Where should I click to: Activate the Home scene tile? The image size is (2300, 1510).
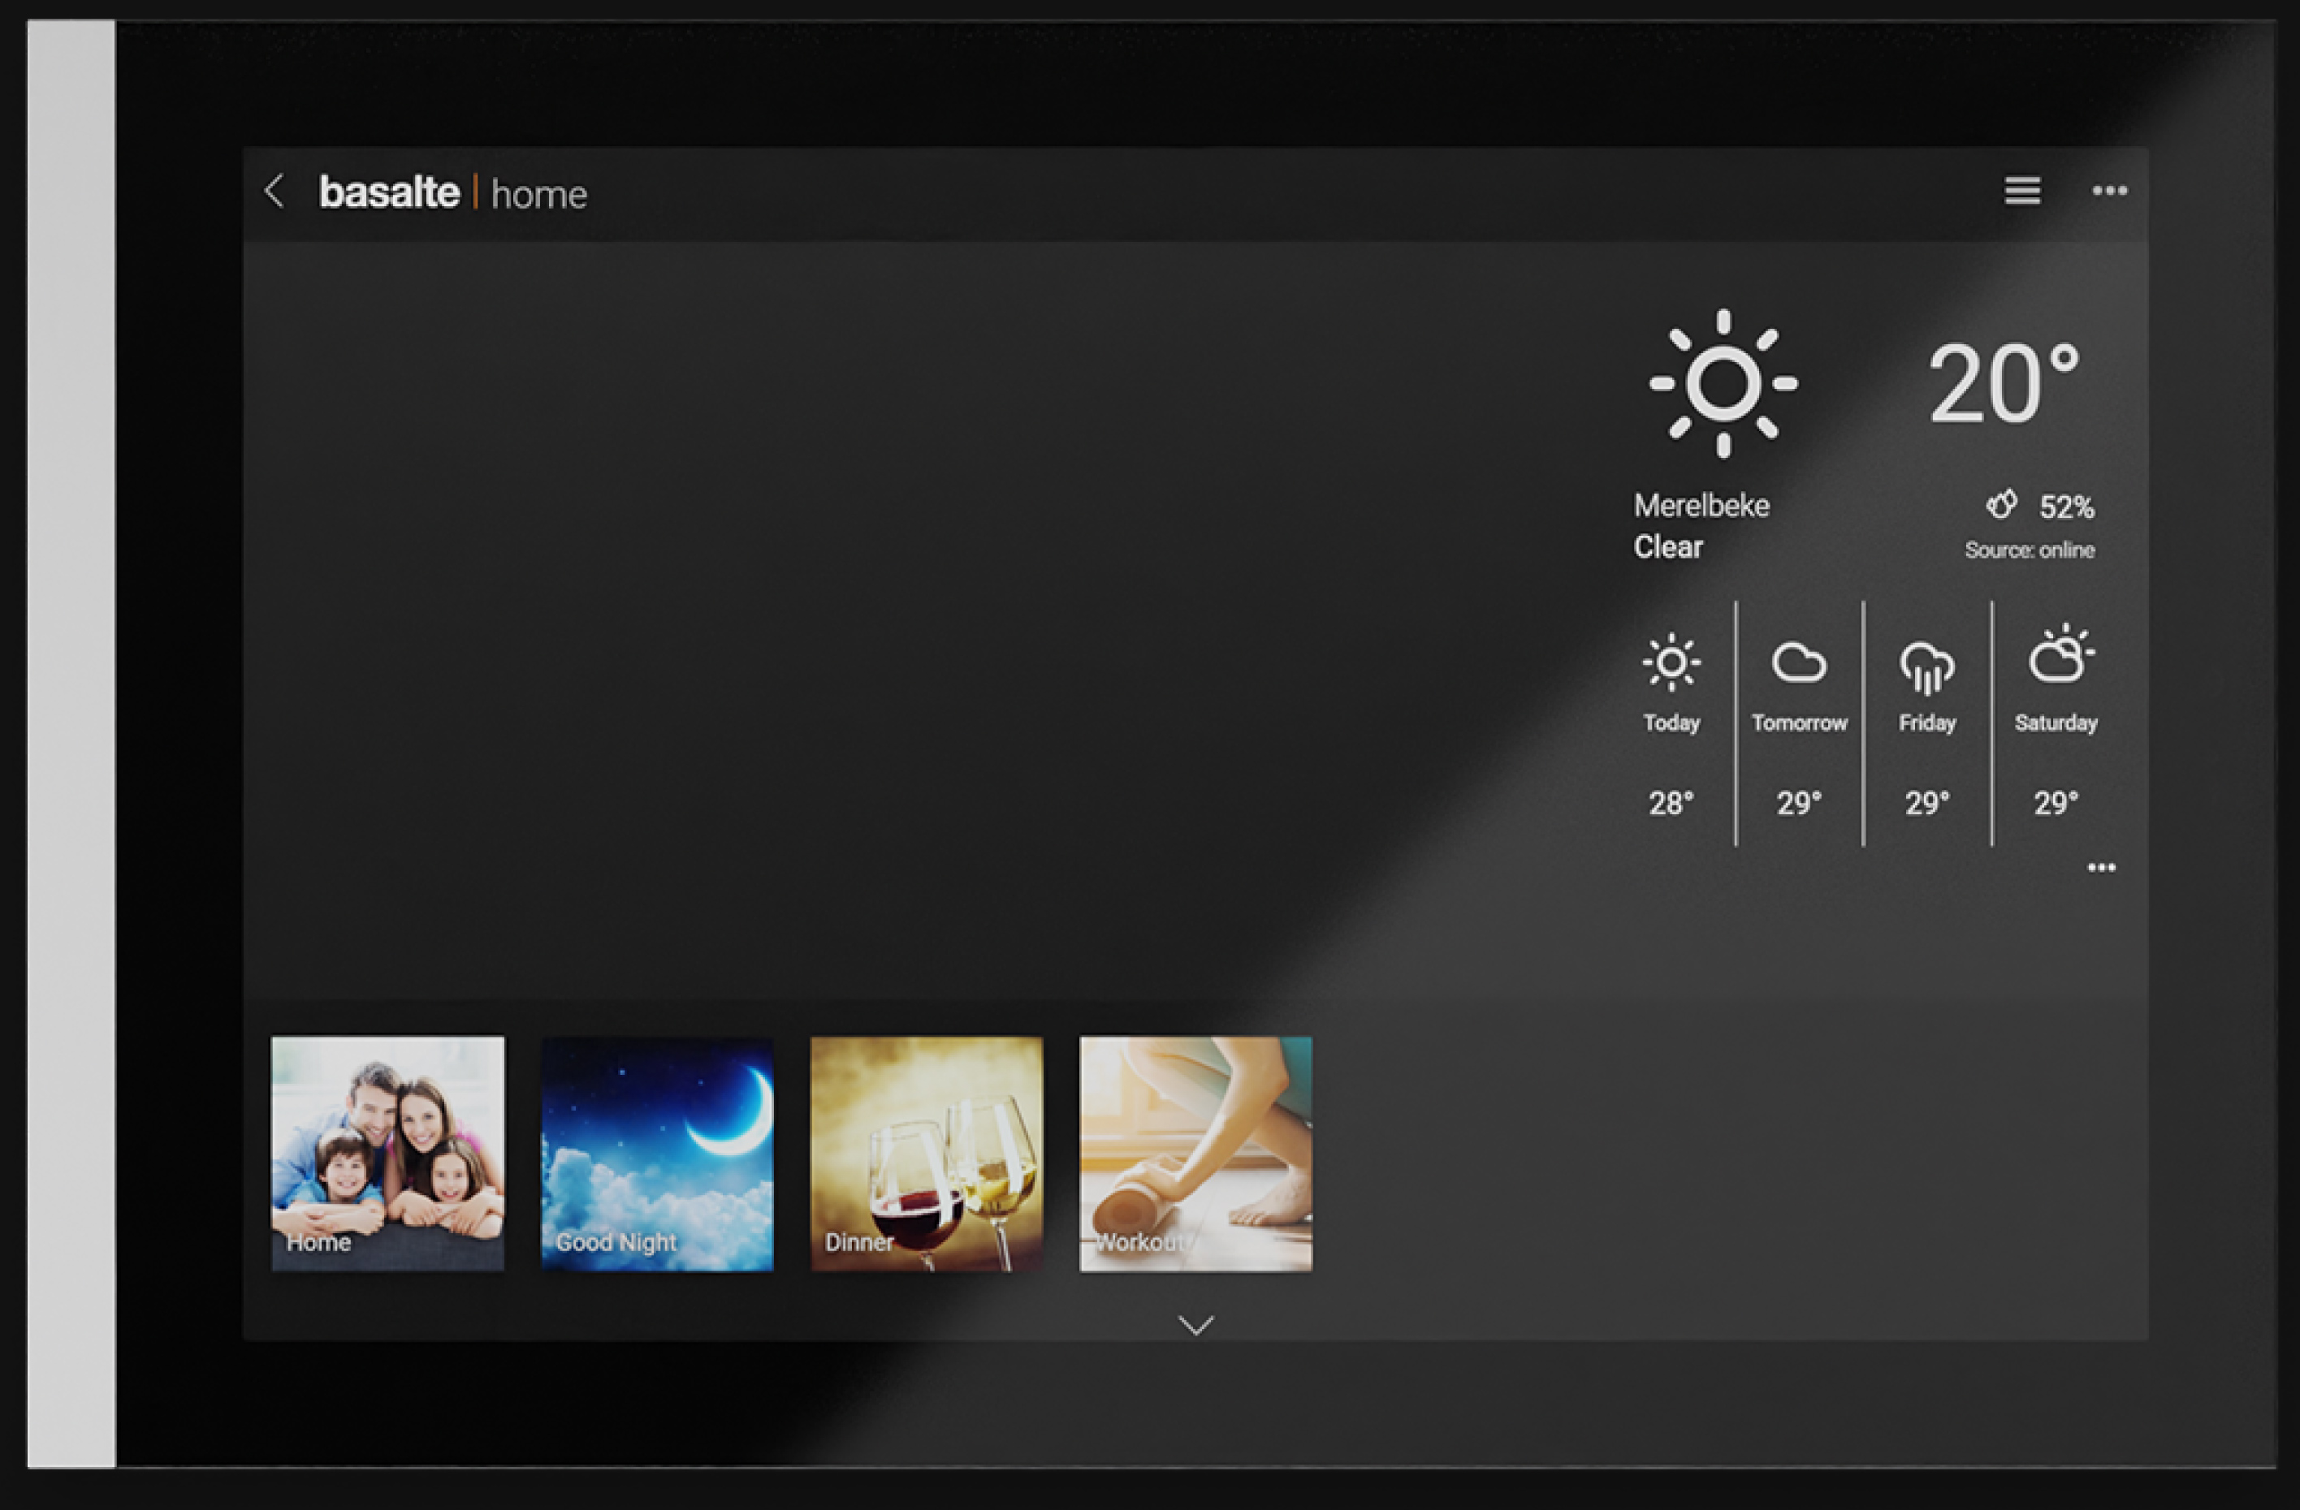387,1154
